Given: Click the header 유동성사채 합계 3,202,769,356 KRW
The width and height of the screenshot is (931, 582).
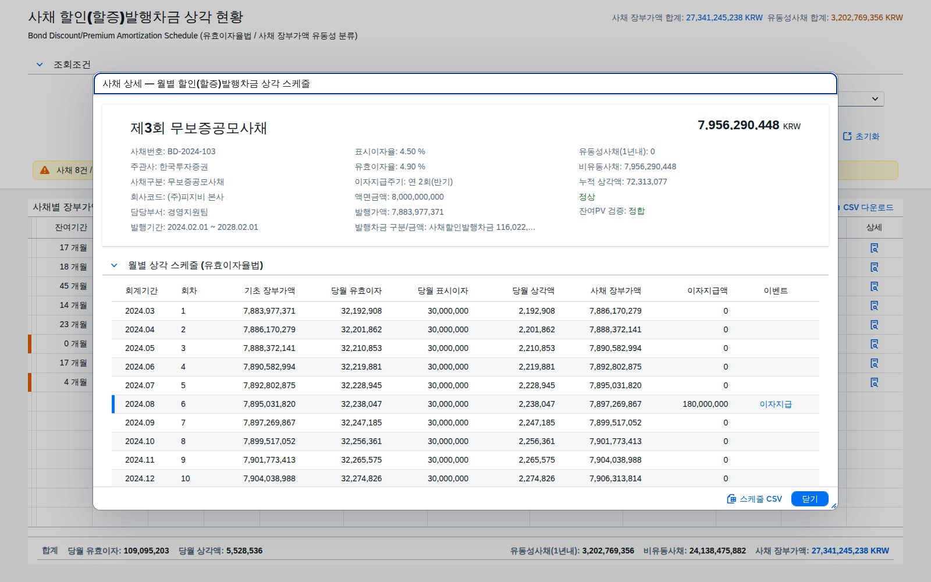Looking at the screenshot, I should click(835, 17).
